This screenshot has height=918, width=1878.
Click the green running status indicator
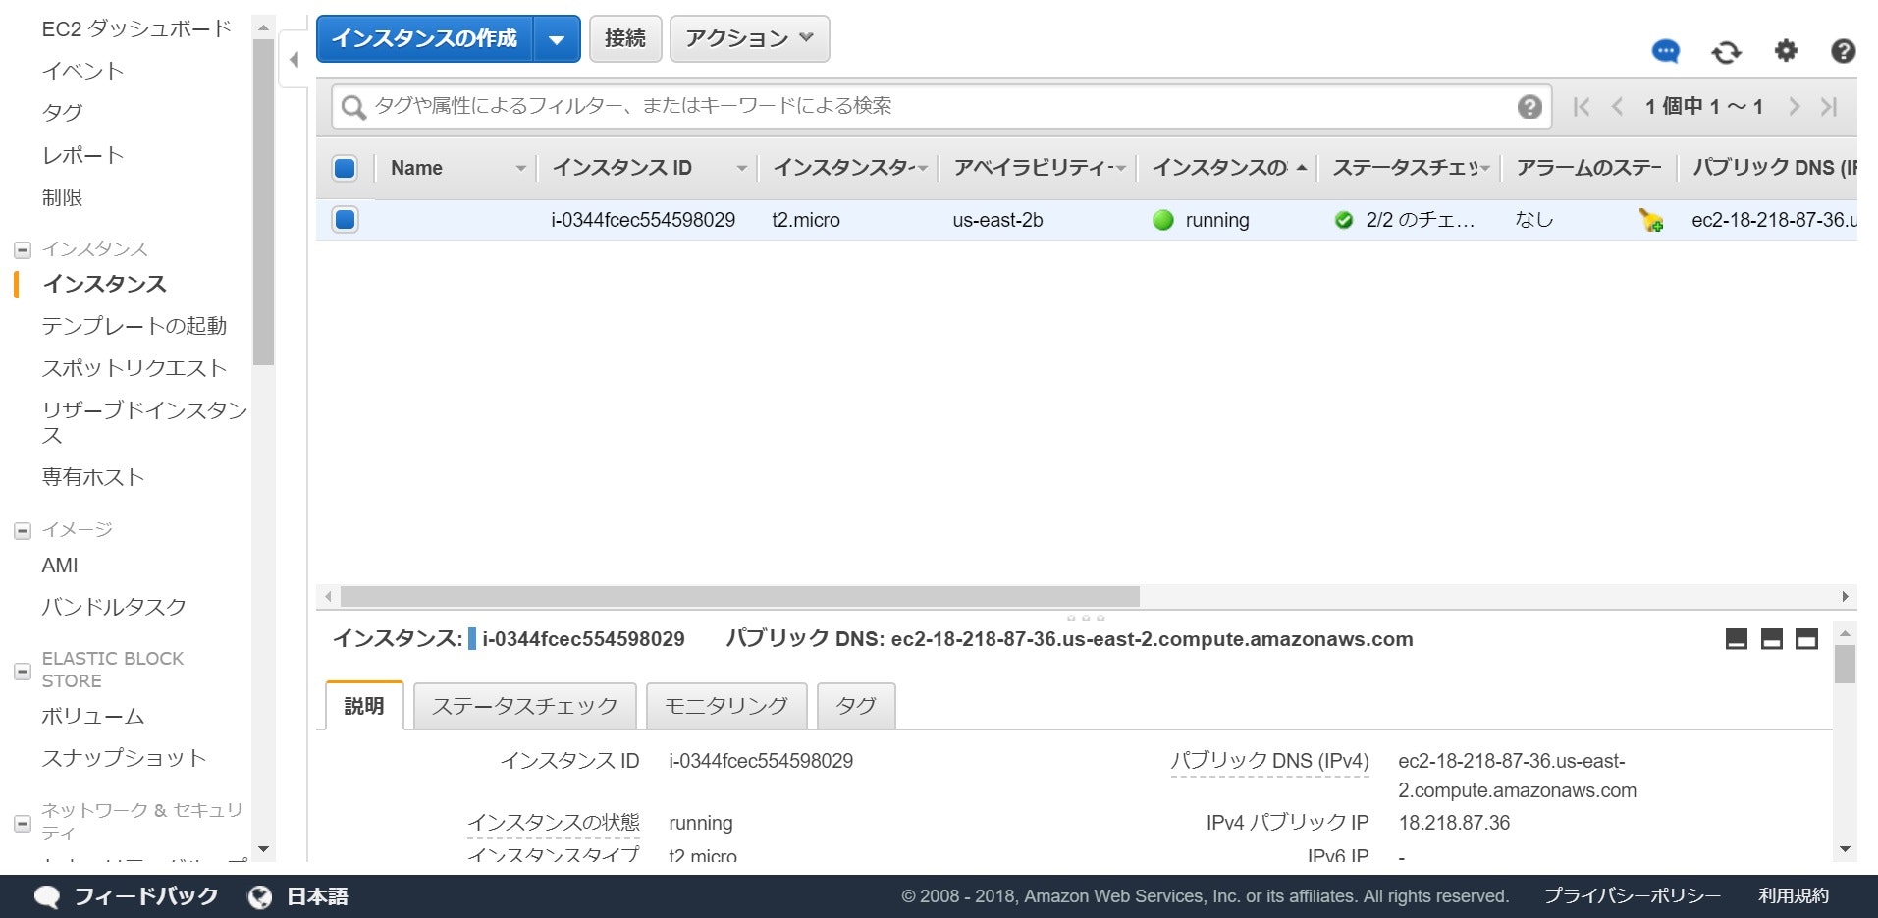pos(1163,220)
